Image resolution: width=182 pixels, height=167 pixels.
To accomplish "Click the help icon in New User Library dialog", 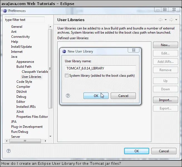I will [68, 96].
